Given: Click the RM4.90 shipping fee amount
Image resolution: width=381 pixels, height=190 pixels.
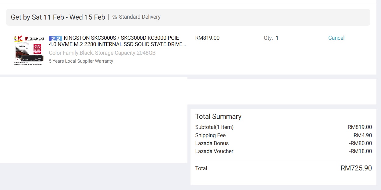Looking at the screenshot, I should point(363,135).
